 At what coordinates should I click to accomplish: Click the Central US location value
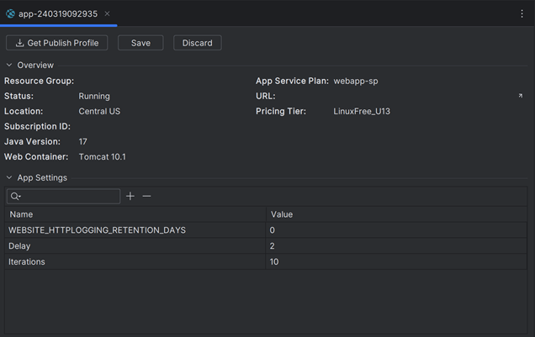[99, 112]
